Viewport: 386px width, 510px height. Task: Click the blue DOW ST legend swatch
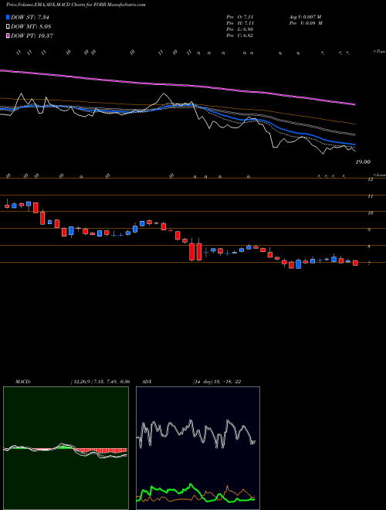coord(8,17)
